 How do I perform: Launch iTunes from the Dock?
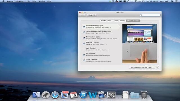(83, 95)
